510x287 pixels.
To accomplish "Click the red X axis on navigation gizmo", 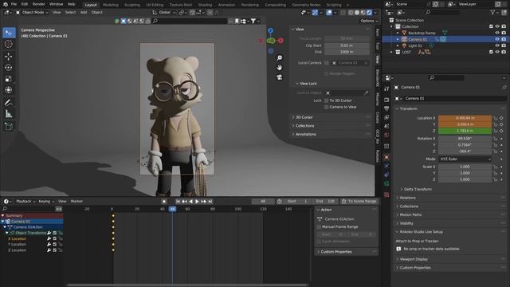I will [280, 41].
